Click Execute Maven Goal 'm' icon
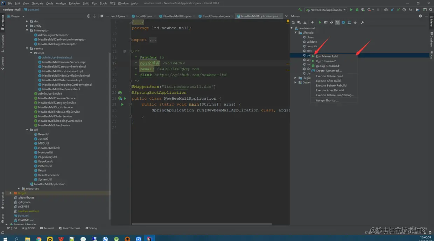Viewport: 434px width, 241px height. point(325,22)
